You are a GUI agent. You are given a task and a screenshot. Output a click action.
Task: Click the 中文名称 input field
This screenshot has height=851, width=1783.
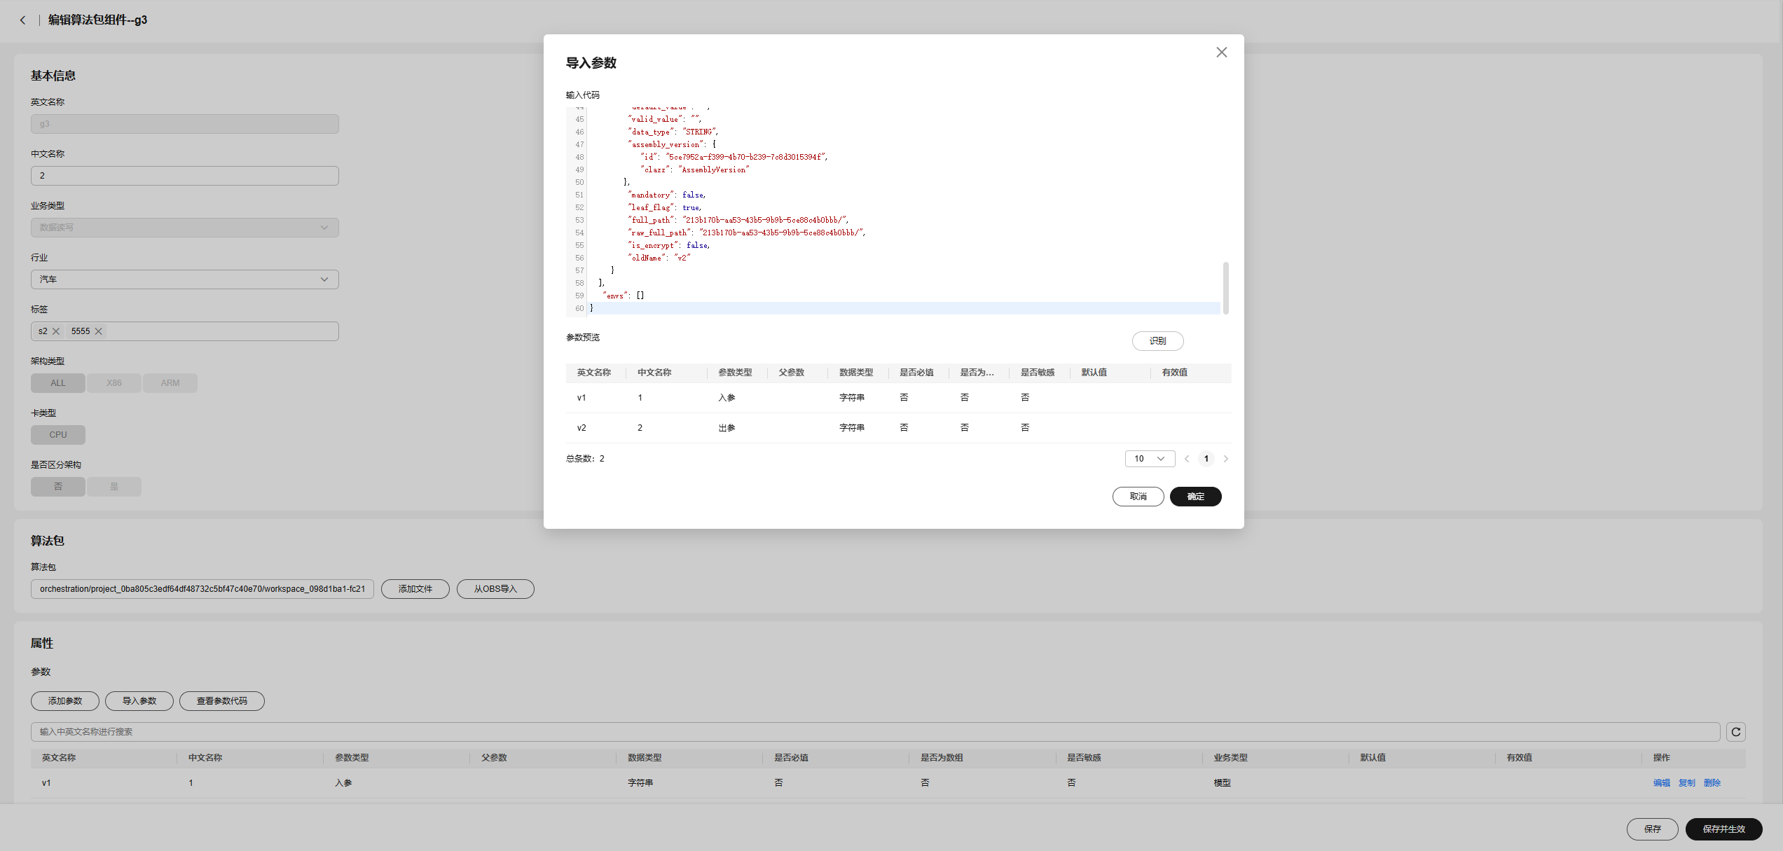tap(184, 176)
